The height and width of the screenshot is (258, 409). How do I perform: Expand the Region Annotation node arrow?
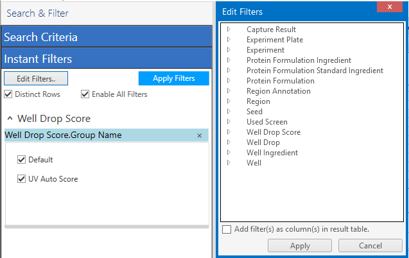tap(229, 90)
